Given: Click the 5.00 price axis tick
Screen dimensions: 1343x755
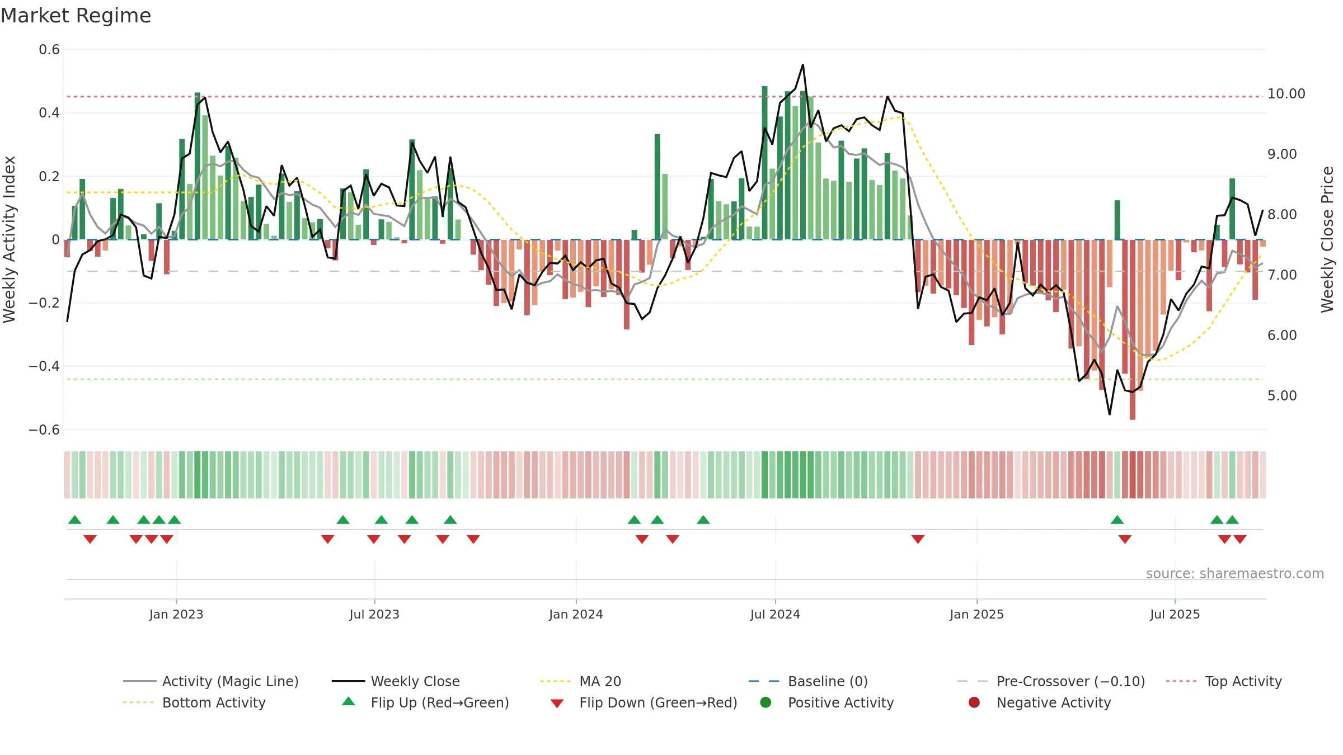Looking at the screenshot, I should pos(1282,396).
